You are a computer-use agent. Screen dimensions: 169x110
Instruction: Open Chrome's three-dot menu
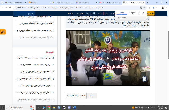[x=167, y=8]
